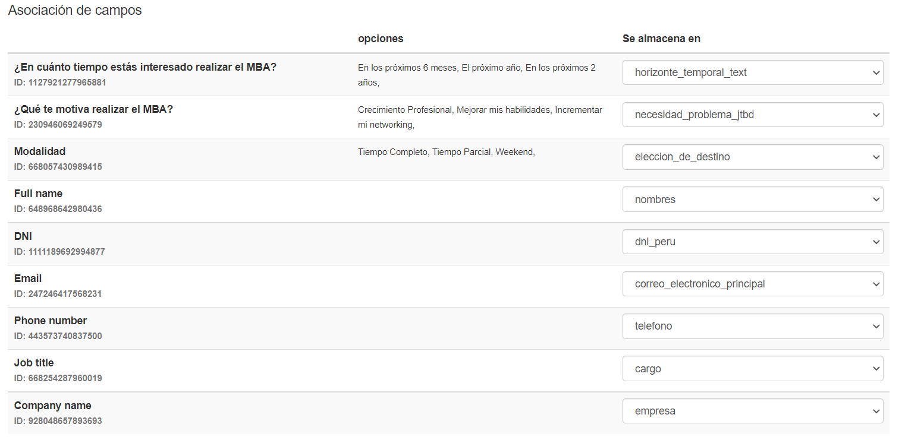Open the nombres storage dropdown
The width and height of the screenshot is (902, 440).
coord(752,200)
